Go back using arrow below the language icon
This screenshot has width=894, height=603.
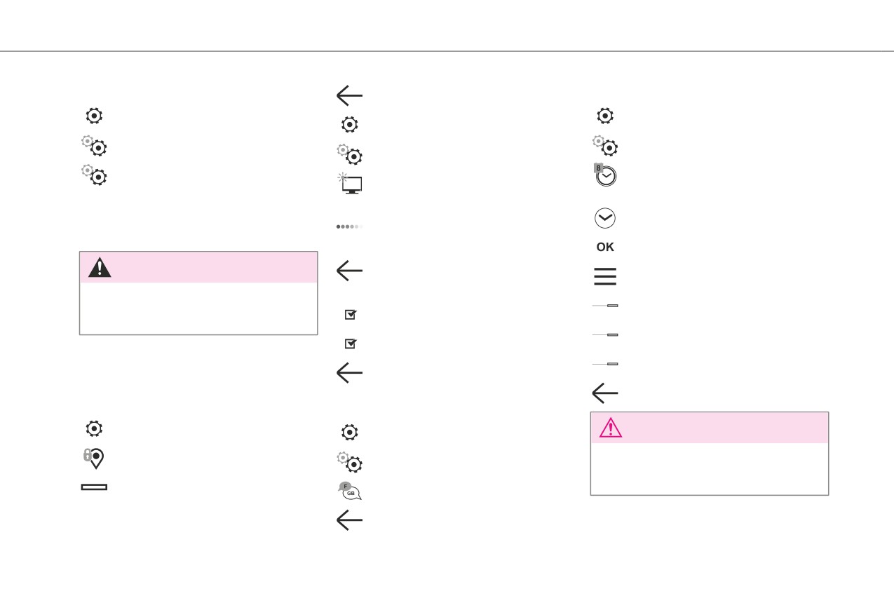click(349, 520)
